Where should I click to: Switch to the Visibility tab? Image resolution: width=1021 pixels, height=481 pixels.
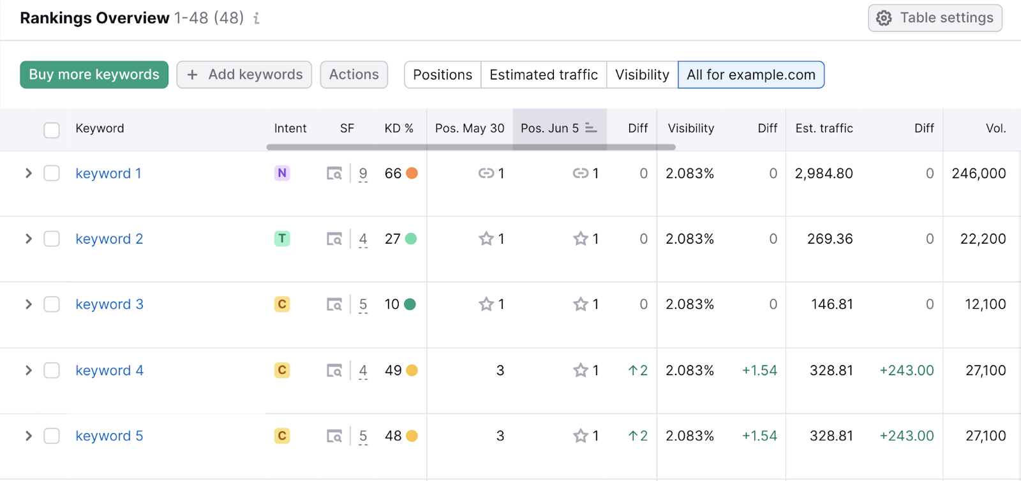[642, 75]
